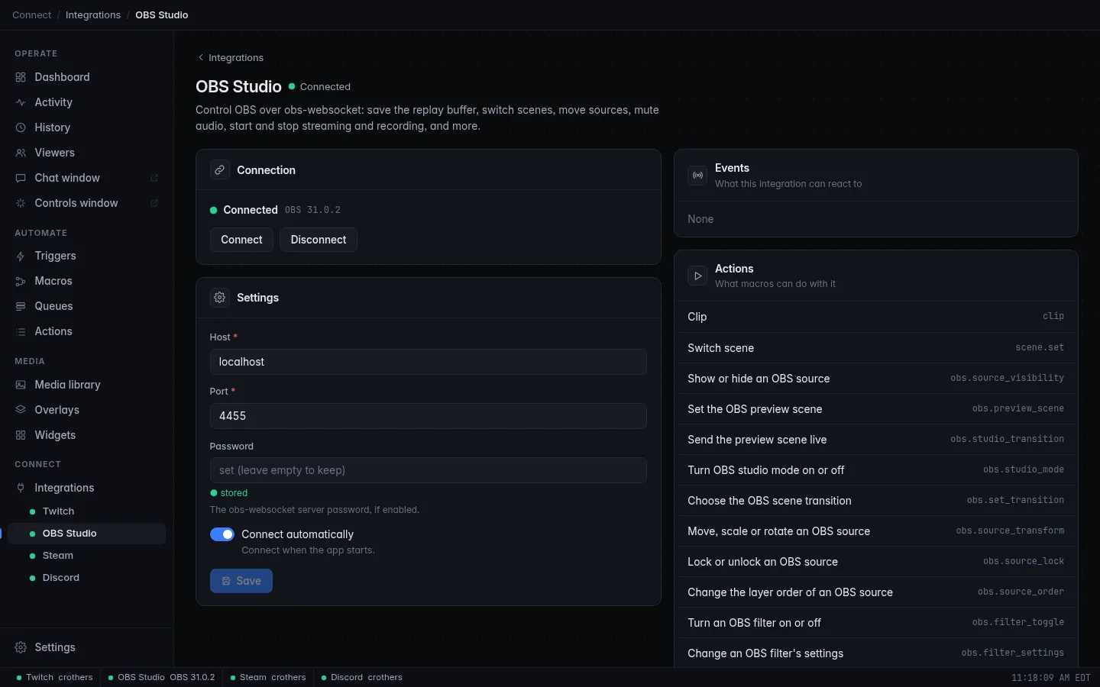
Task: Save the OBS connection settings
Action: [241, 581]
